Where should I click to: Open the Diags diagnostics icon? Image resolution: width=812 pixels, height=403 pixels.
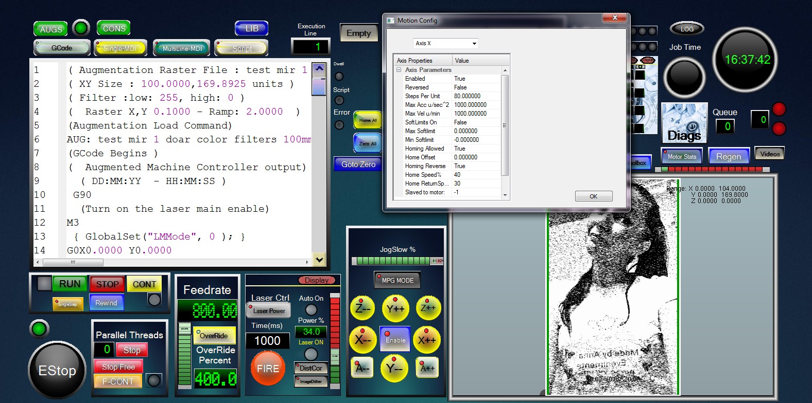coord(684,123)
